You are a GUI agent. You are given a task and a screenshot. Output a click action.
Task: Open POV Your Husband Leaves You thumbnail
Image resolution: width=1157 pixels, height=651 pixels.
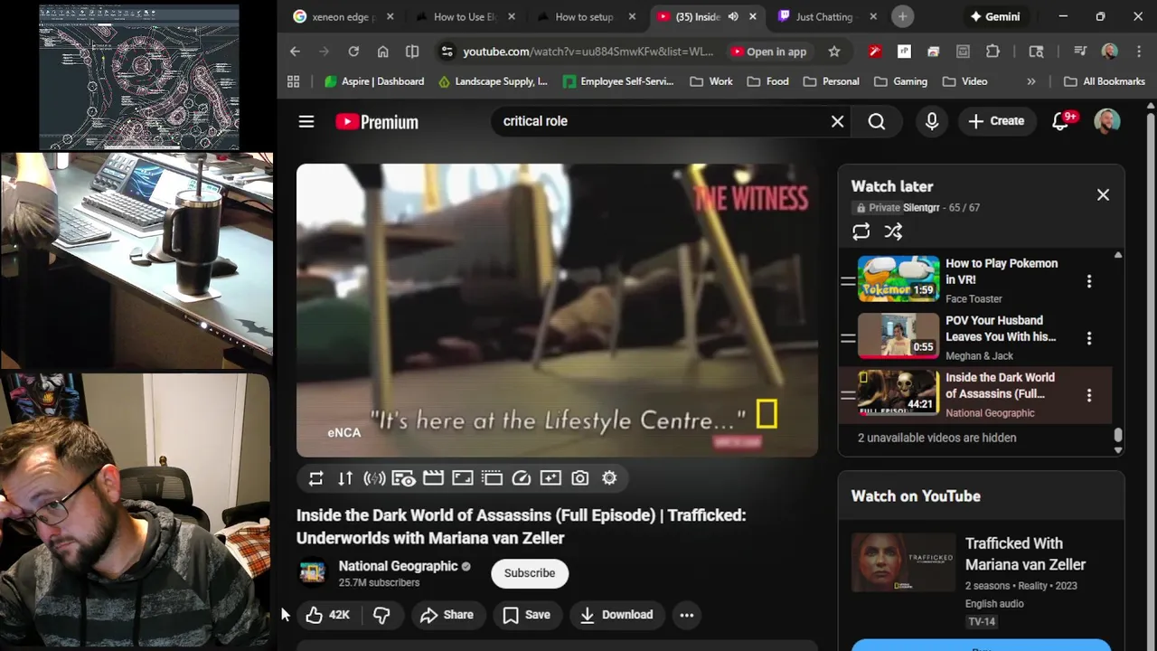(x=898, y=336)
